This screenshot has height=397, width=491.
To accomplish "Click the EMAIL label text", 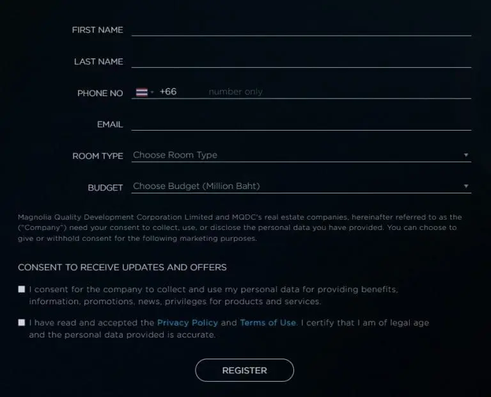I will (110, 124).
